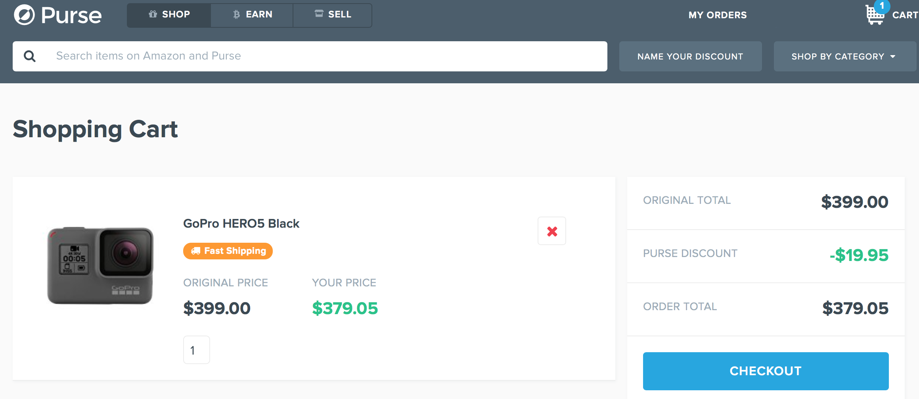Click the gift icon on Shop tab
This screenshot has height=399, width=919.
[153, 14]
